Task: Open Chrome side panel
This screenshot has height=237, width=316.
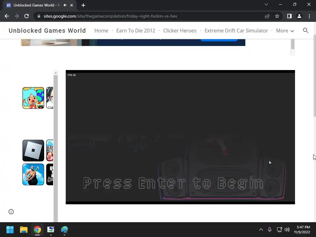Action: click(x=289, y=16)
